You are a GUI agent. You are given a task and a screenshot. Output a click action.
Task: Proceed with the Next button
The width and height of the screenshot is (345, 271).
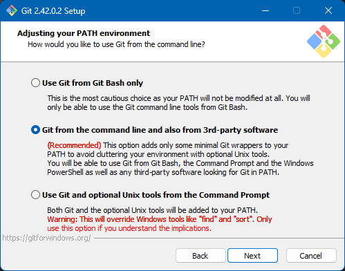point(252,256)
